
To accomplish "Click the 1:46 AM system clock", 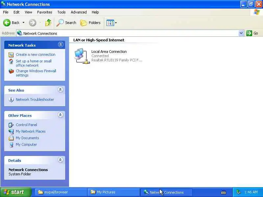I will pos(251,192).
